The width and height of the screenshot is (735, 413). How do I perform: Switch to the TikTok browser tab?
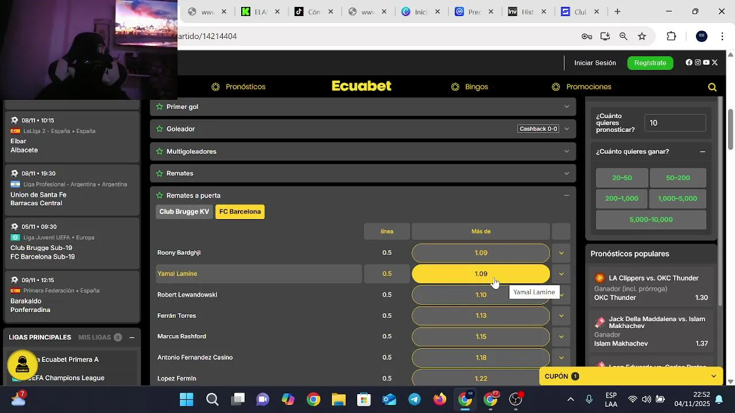tap(314, 11)
